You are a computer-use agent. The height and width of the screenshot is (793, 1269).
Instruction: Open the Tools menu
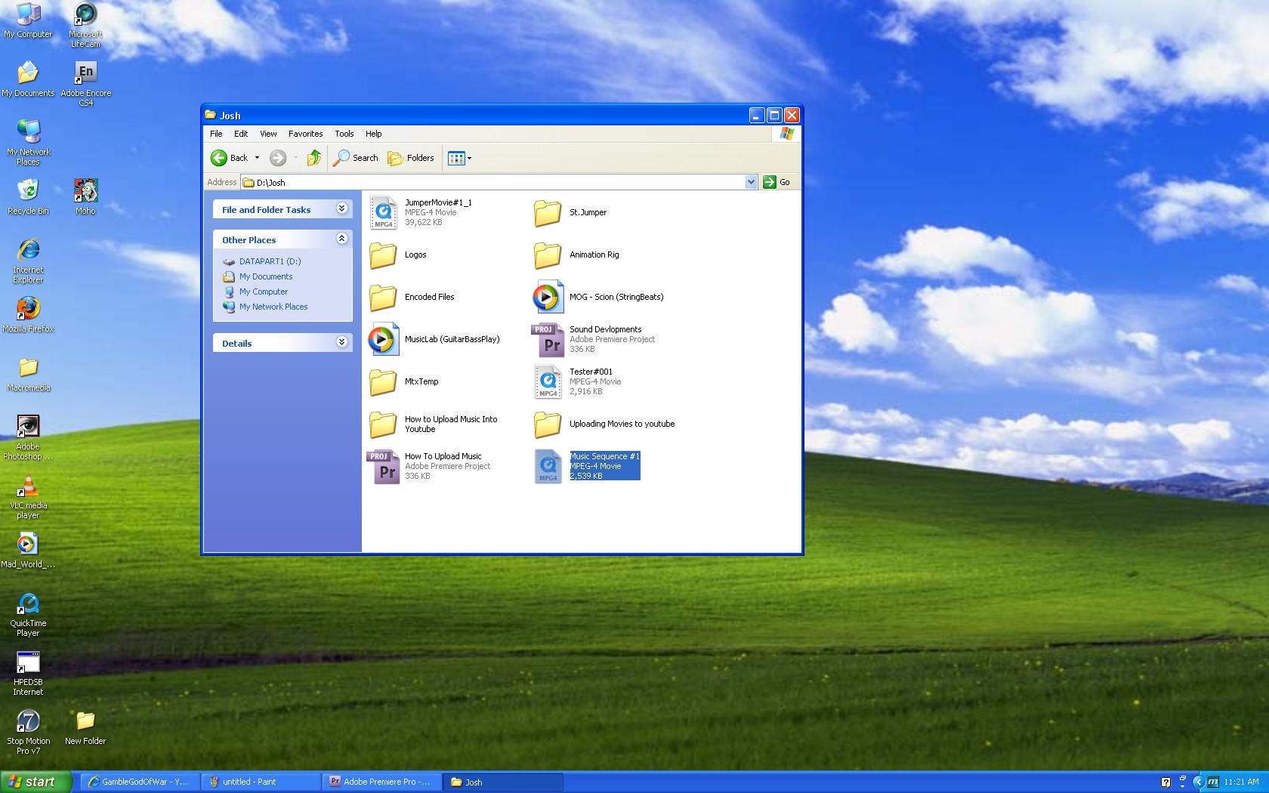coord(344,134)
